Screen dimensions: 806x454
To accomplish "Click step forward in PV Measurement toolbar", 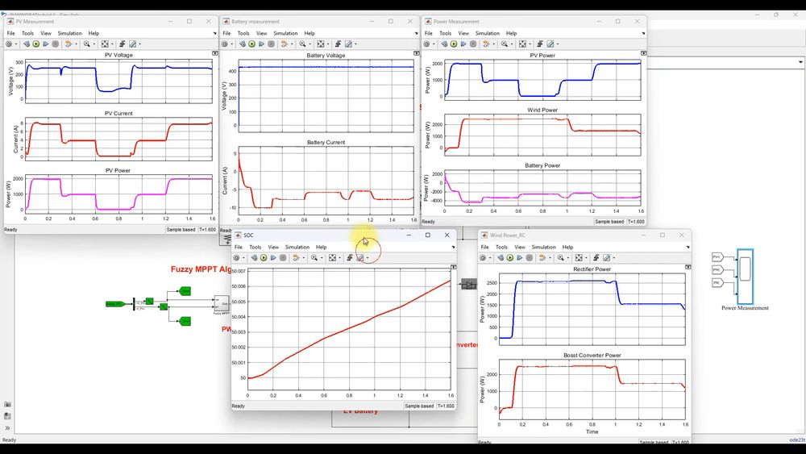I will click(46, 44).
